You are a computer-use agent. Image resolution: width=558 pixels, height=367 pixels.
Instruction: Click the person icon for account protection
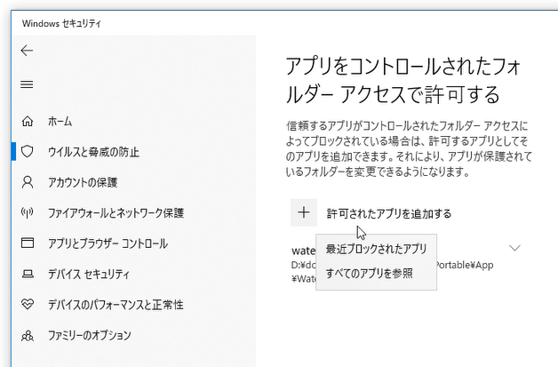28,182
